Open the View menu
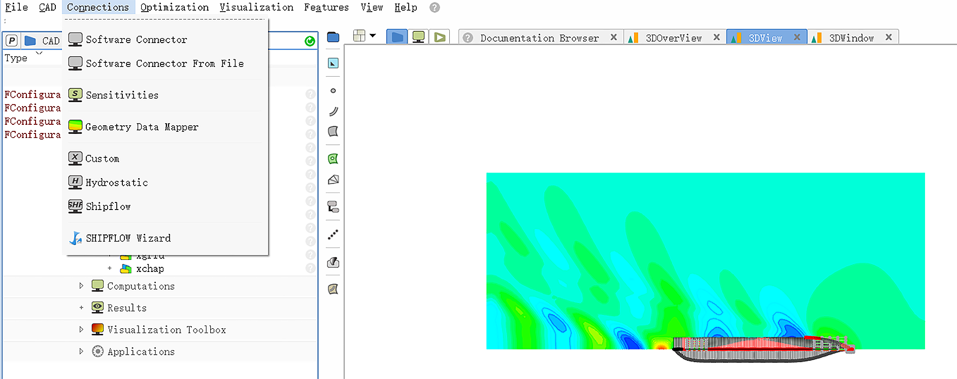This screenshot has width=957, height=379. (372, 7)
